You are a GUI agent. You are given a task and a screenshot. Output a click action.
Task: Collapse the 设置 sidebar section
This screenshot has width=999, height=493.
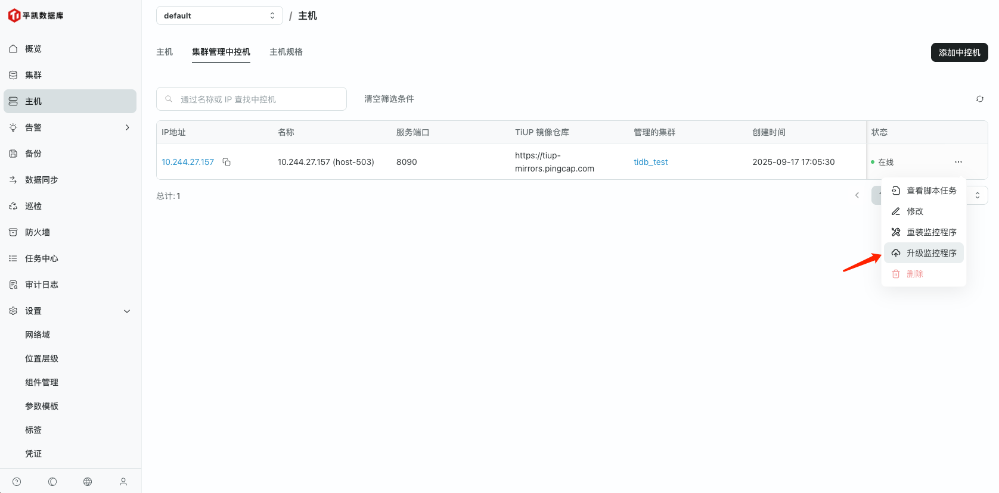(127, 311)
